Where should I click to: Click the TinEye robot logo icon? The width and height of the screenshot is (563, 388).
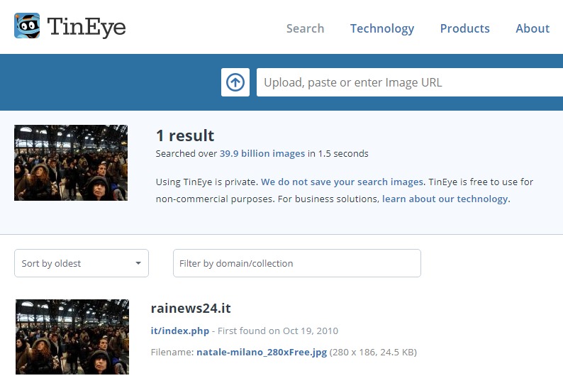pyautogui.click(x=27, y=26)
